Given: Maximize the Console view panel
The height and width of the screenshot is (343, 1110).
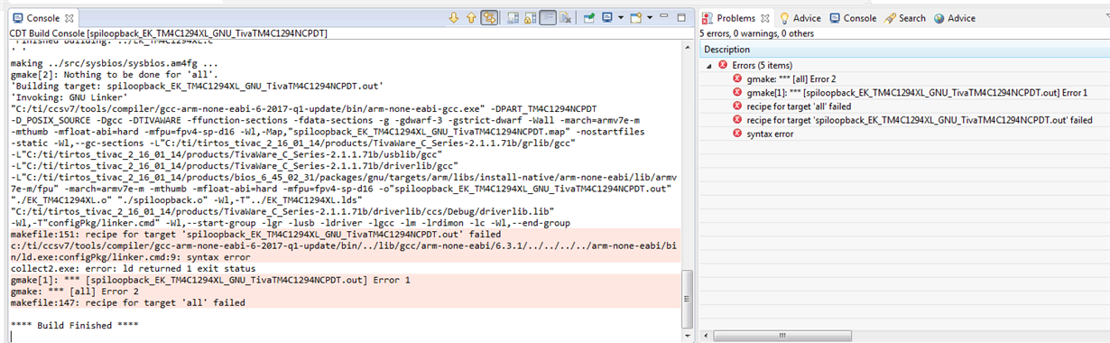Looking at the screenshot, I should point(681,17).
